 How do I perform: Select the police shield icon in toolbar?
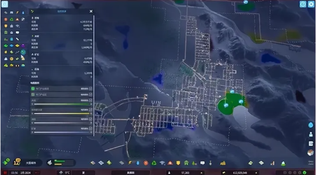(178, 163)
